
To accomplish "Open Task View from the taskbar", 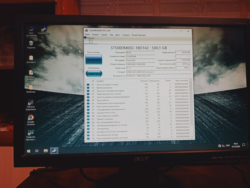I will click(37, 151).
